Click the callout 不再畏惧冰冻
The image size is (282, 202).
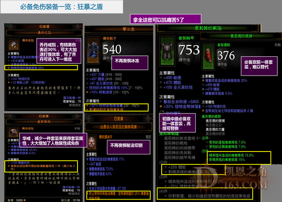(129, 63)
